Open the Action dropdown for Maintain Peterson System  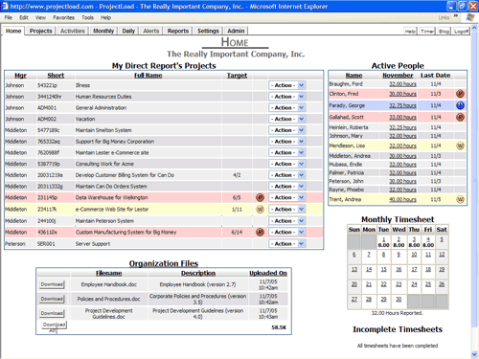pyautogui.click(x=286, y=221)
